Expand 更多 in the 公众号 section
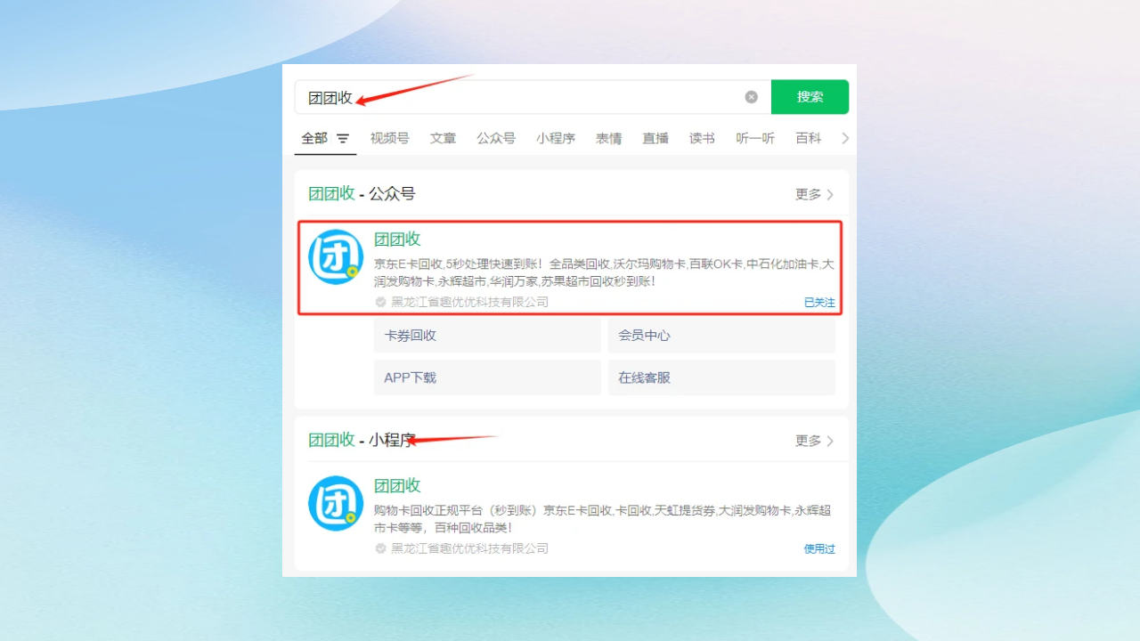This screenshot has height=641, width=1140. point(815,194)
